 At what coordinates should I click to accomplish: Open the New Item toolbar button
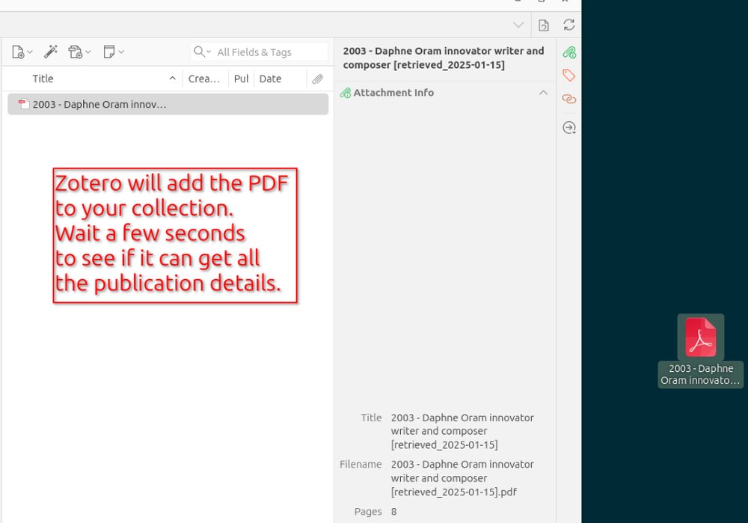click(x=22, y=52)
